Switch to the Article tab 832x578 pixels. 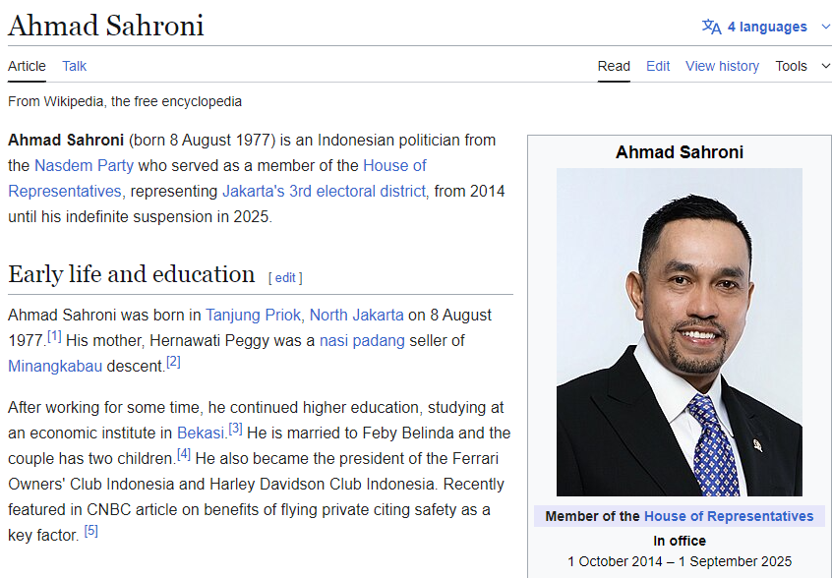(27, 66)
